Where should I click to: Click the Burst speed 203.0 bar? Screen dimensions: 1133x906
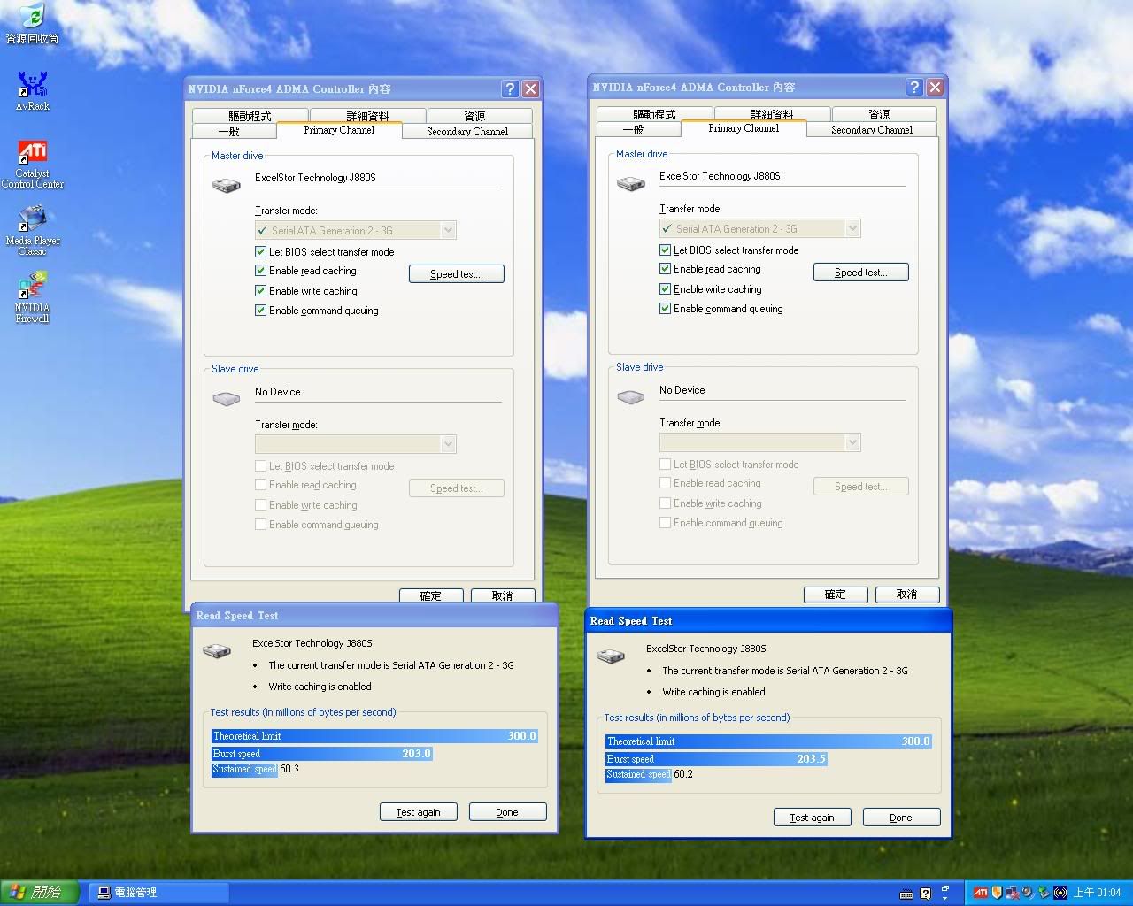(322, 754)
